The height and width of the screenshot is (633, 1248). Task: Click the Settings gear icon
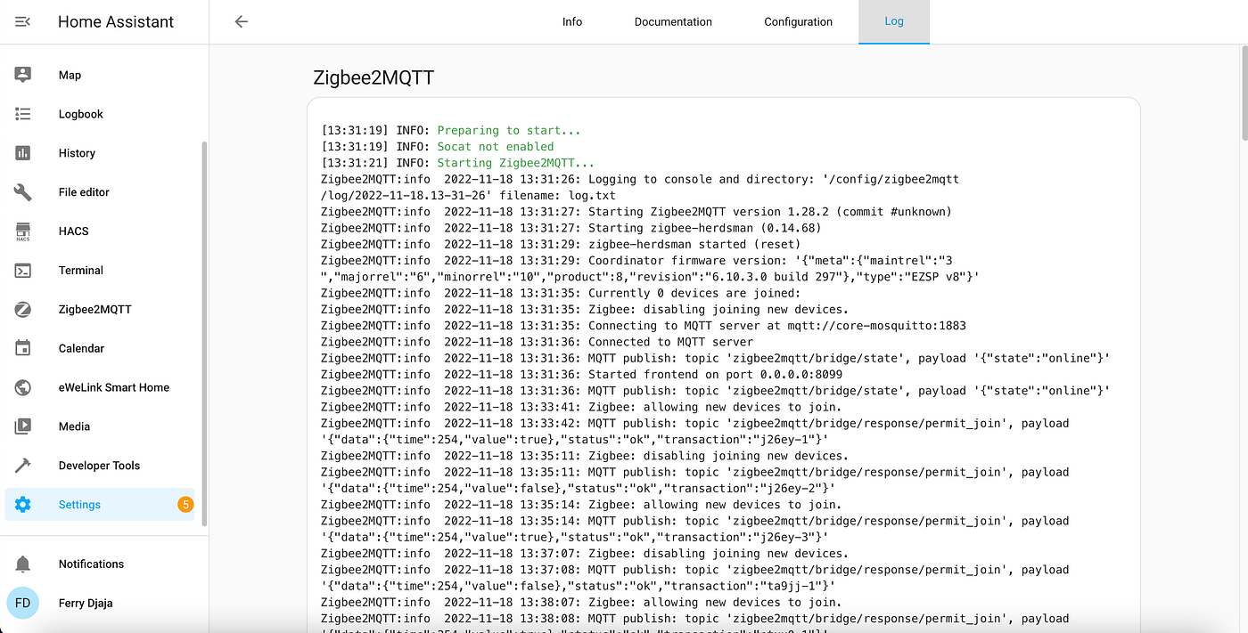tap(23, 505)
